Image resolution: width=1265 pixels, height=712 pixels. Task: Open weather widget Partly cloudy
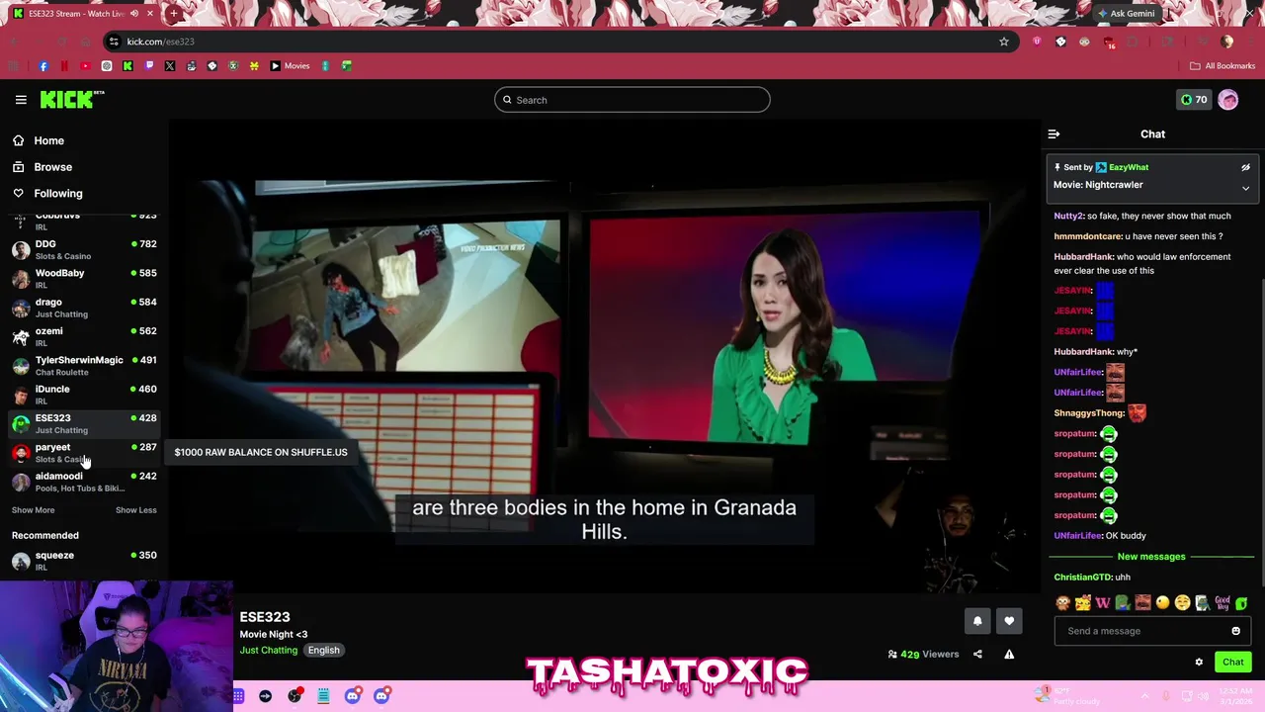pyautogui.click(x=1068, y=696)
